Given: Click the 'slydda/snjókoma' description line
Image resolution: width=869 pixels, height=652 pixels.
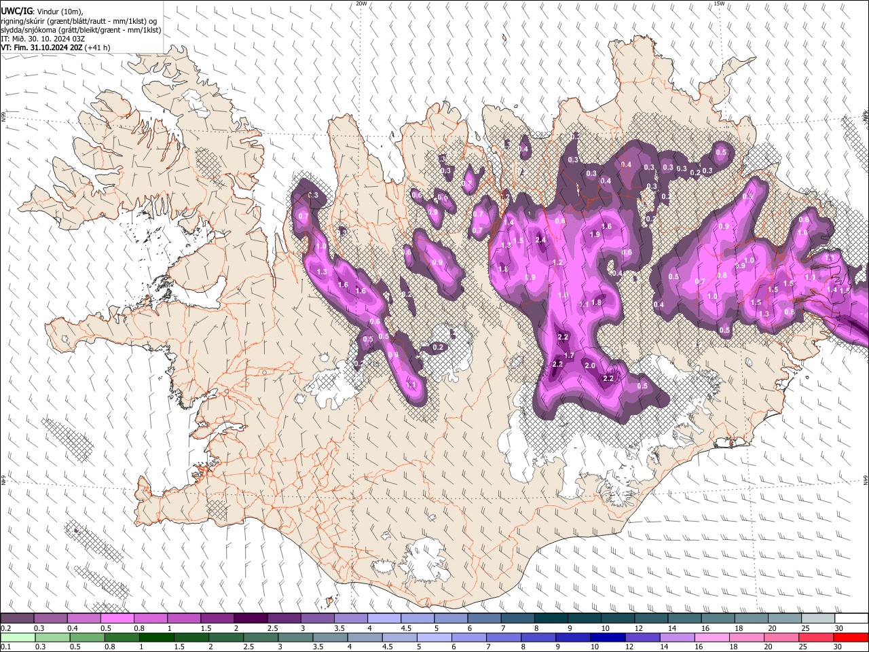Looking at the screenshot, I should tap(81, 30).
